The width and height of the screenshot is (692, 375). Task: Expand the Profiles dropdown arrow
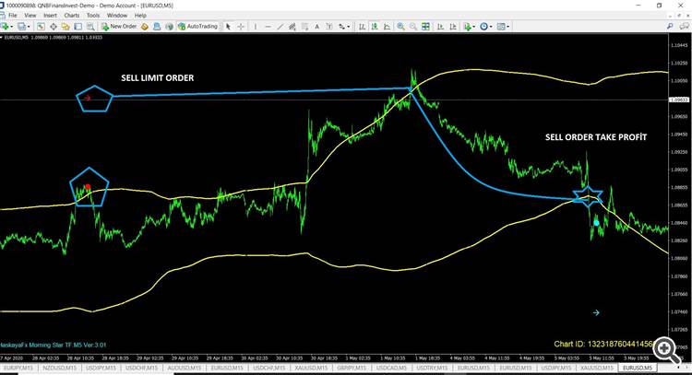(x=29, y=27)
